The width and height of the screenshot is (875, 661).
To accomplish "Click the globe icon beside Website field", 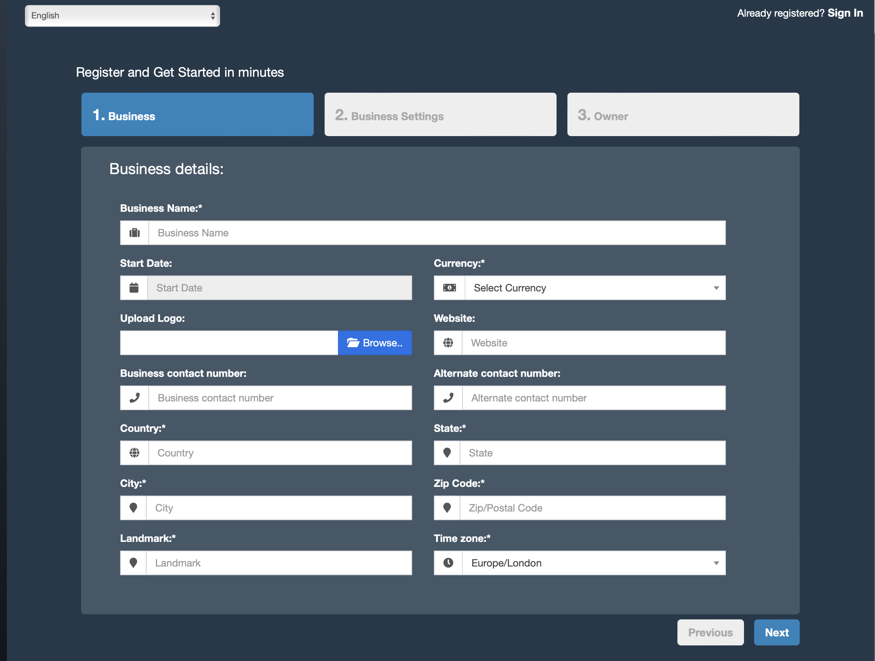I will [x=448, y=343].
